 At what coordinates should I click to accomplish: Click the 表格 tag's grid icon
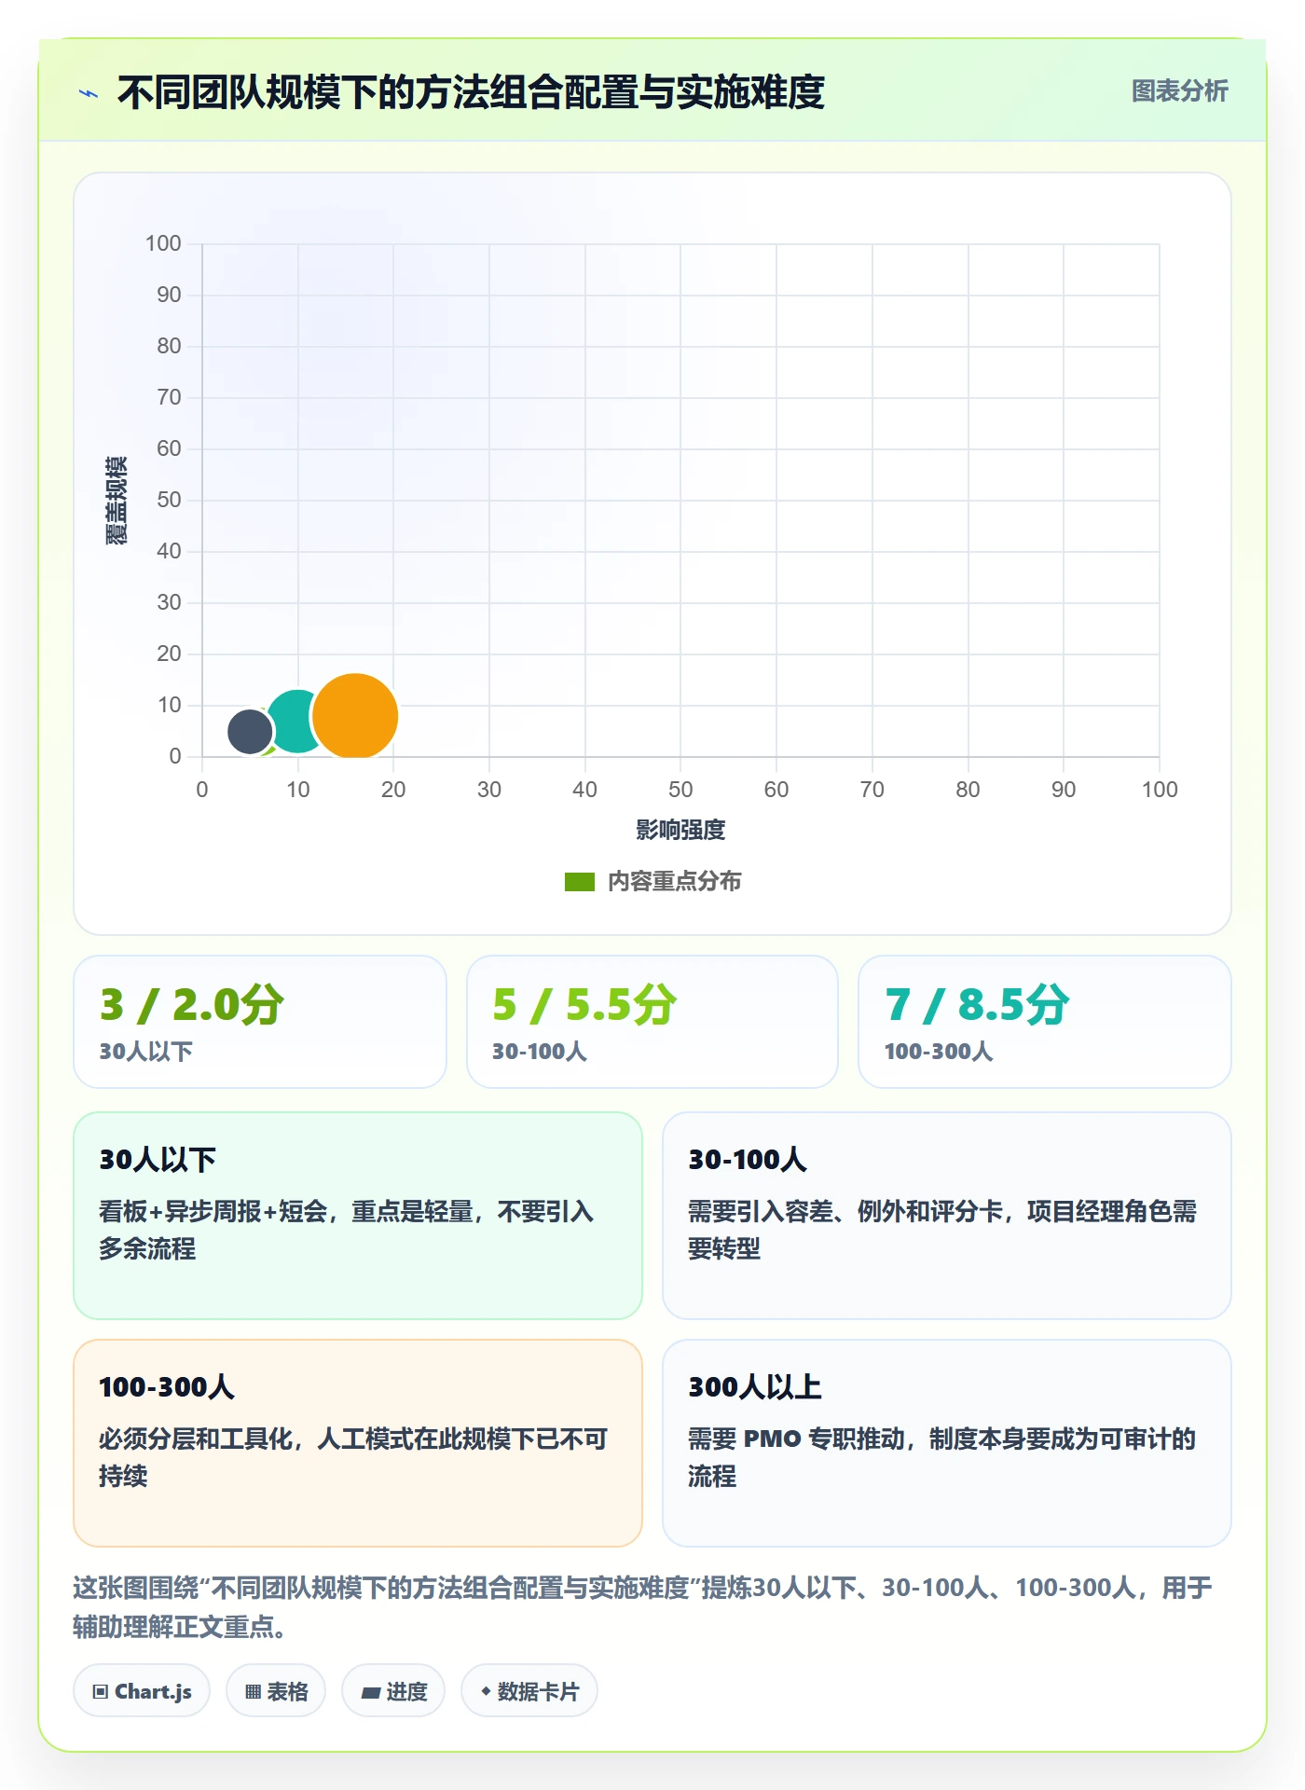(x=253, y=1692)
